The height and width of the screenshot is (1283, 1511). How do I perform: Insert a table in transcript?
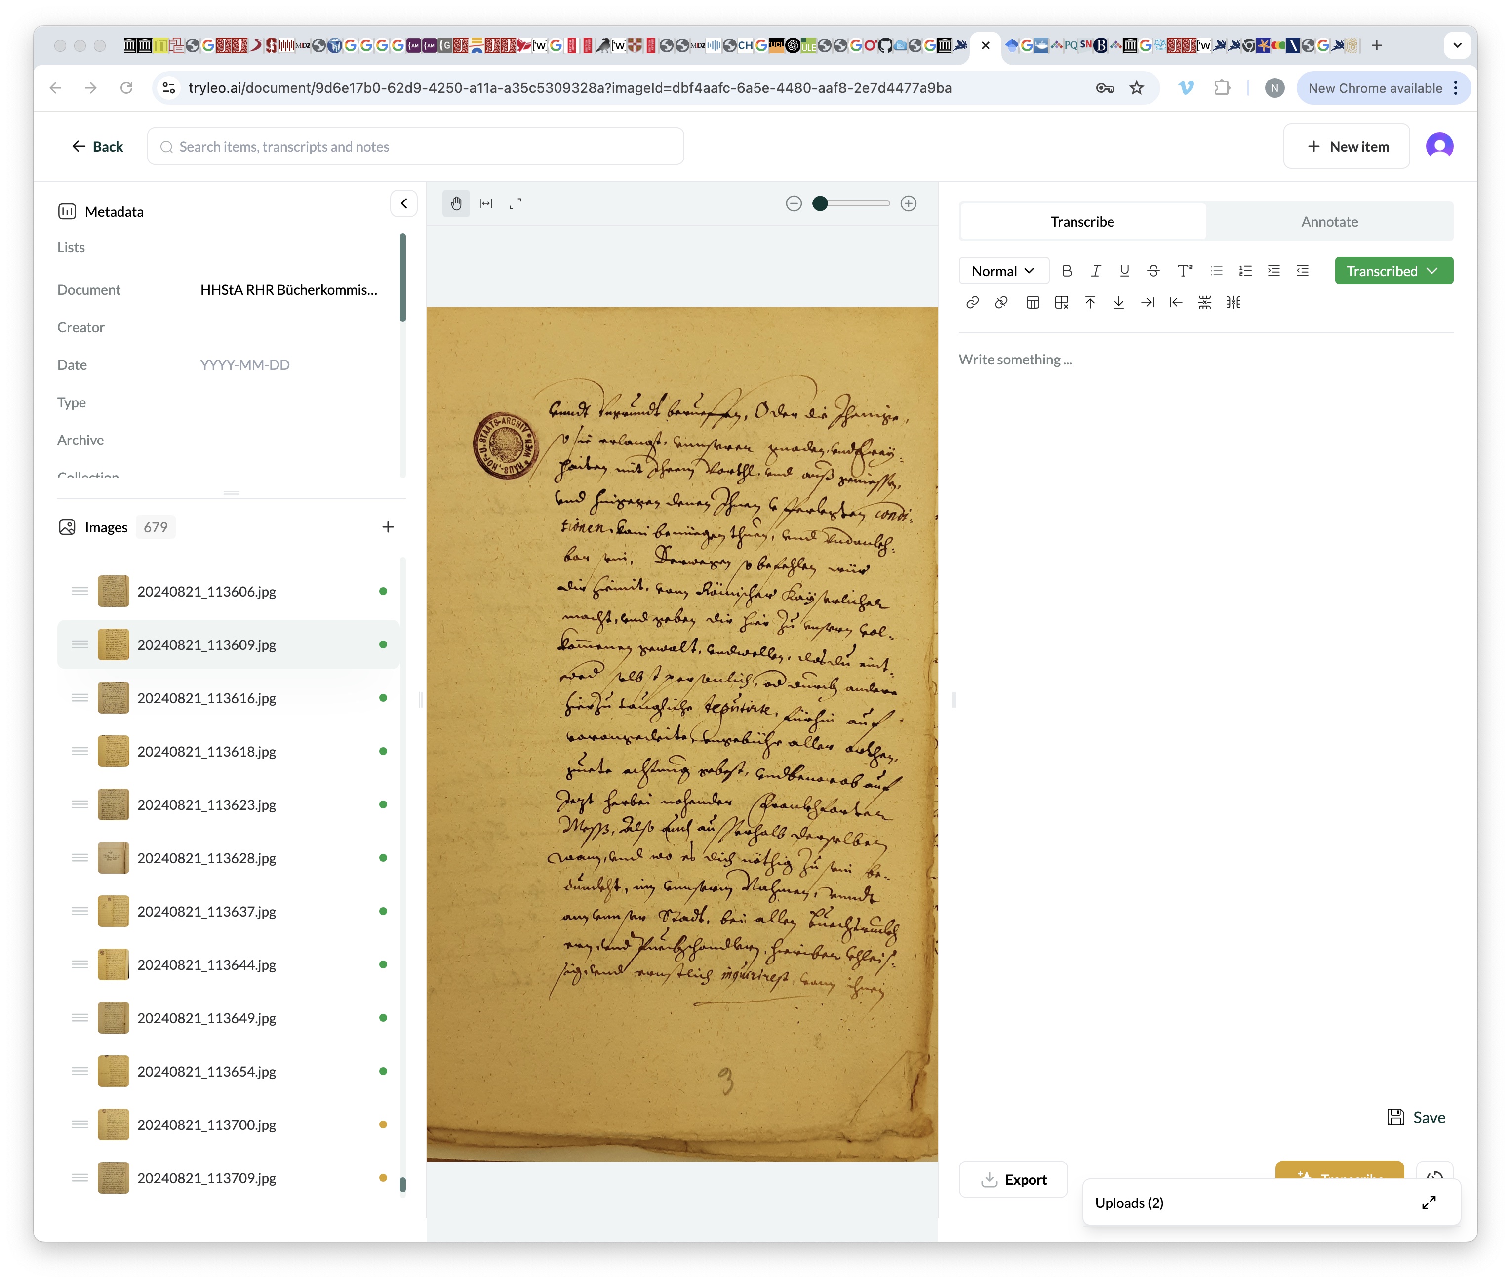click(1032, 303)
